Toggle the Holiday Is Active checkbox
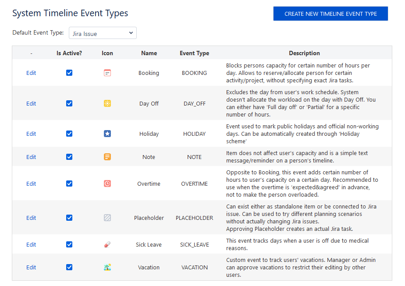405x286 pixels. point(69,134)
